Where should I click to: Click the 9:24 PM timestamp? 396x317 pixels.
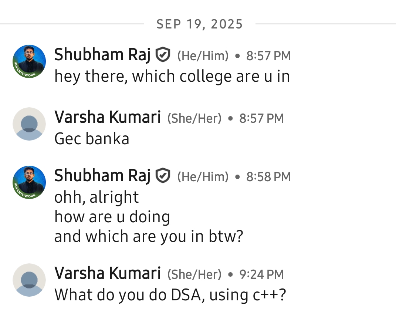pyautogui.click(x=261, y=274)
